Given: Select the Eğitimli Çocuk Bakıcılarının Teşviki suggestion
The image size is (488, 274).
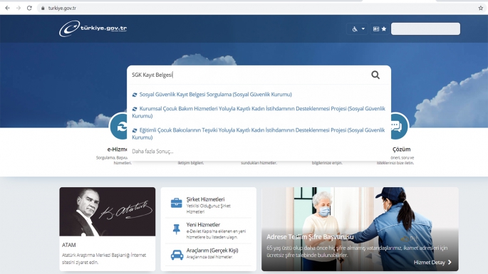Looking at the screenshot, I should (x=259, y=133).
